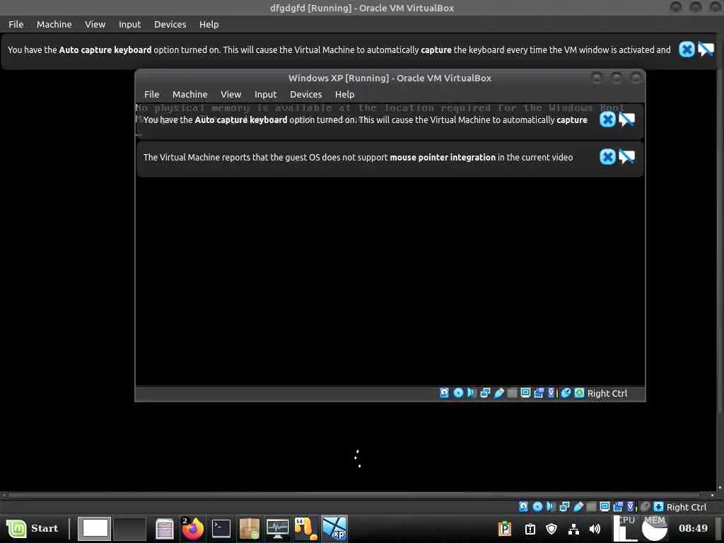The height and width of the screenshot is (543, 724).
Task: Click optical disk icon in Windows XP status bar
Action: pyautogui.click(x=458, y=393)
